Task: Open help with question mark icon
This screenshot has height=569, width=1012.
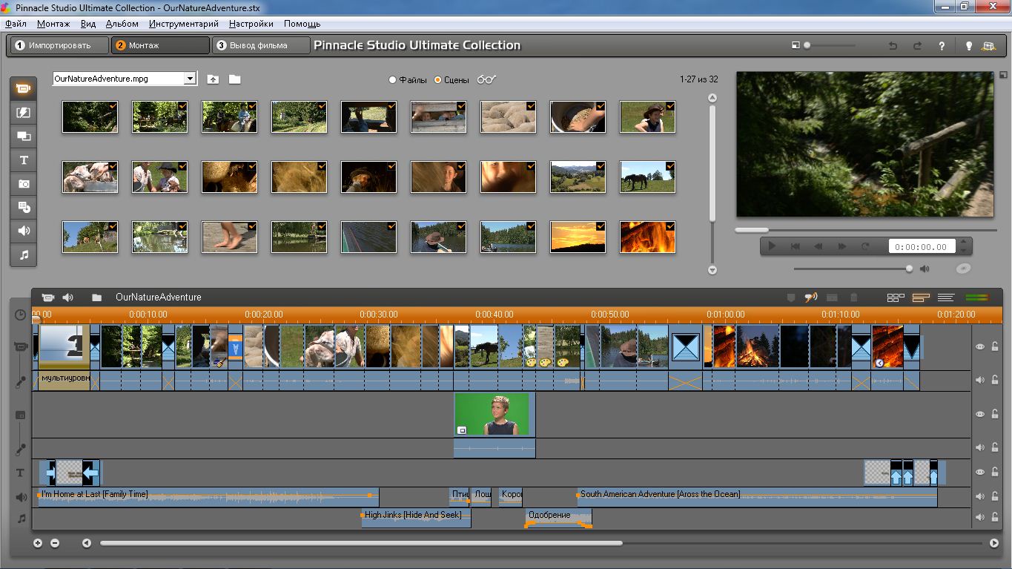Action: pos(942,46)
